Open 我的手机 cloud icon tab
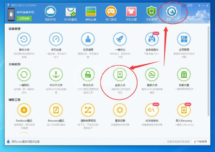 (50, 13)
